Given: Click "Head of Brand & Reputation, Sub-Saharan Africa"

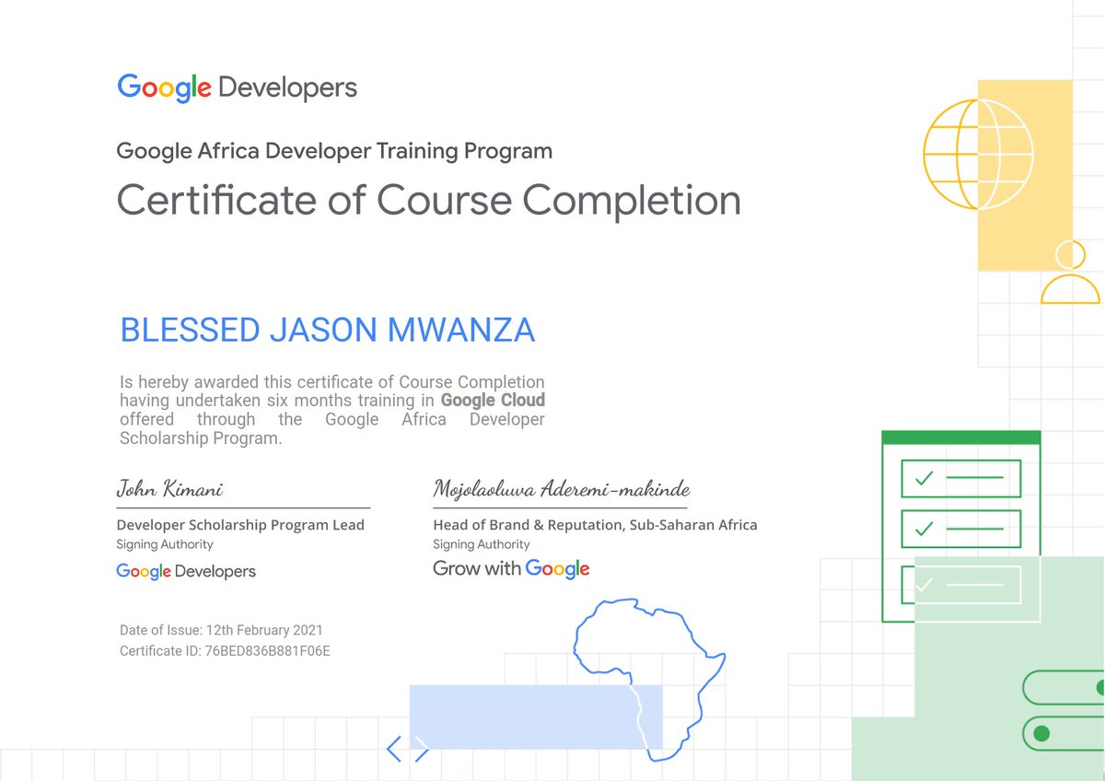Looking at the screenshot, I should click(595, 525).
